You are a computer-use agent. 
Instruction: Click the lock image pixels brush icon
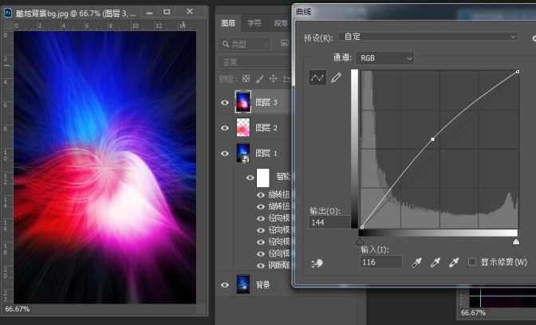tap(260, 79)
